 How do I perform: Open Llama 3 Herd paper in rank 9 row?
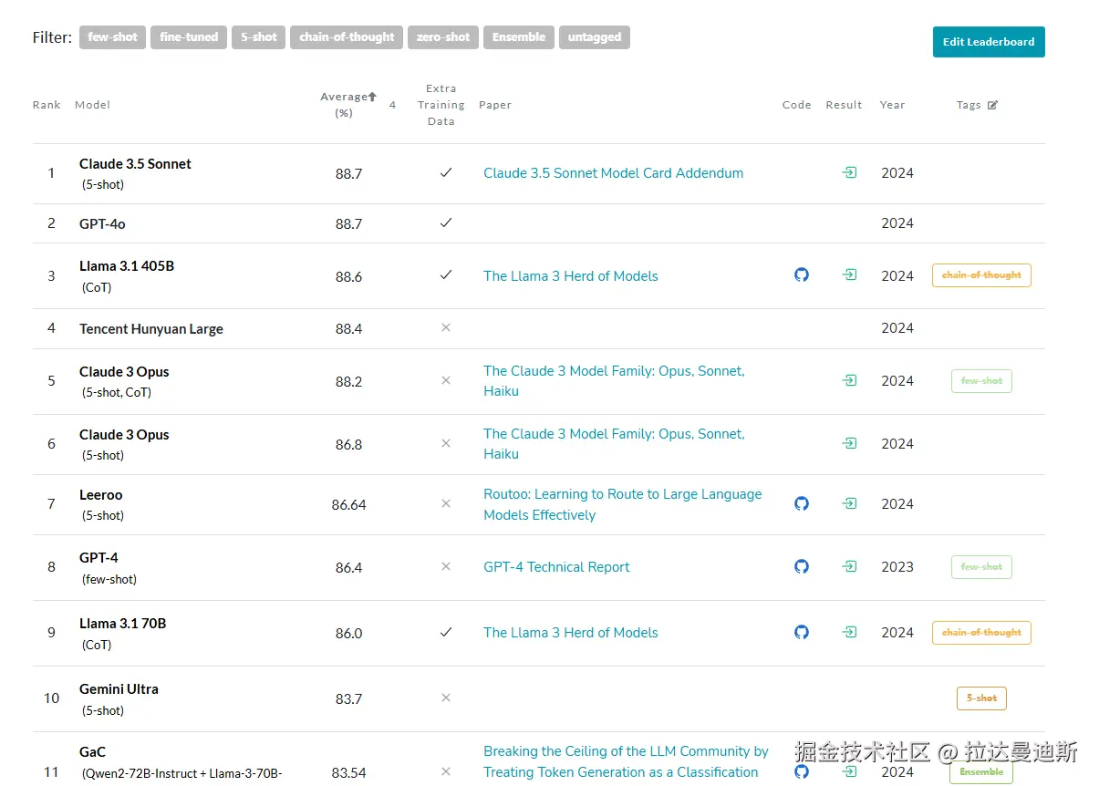click(x=571, y=633)
